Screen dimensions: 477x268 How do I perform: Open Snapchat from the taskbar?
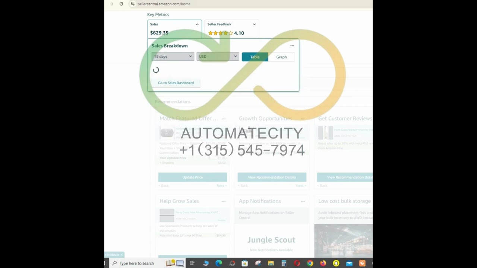click(336, 263)
